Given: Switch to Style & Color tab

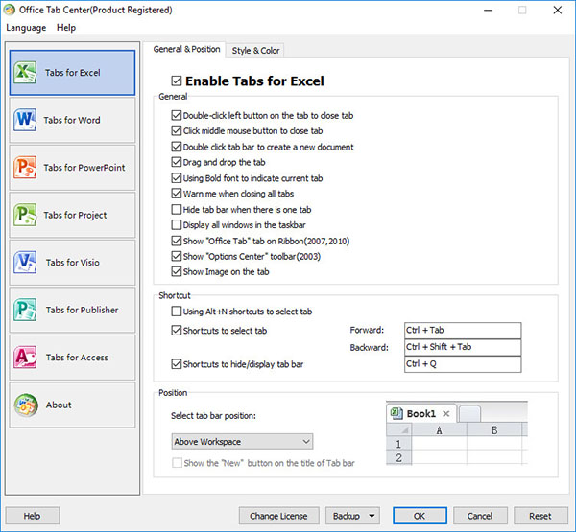Looking at the screenshot, I should tap(255, 50).
